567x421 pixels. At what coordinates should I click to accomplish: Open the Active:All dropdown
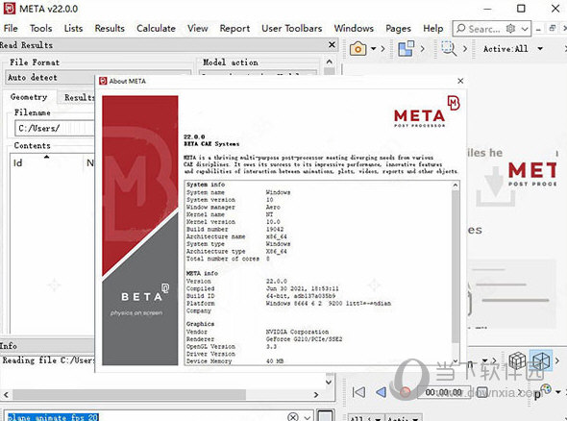[x=513, y=48]
